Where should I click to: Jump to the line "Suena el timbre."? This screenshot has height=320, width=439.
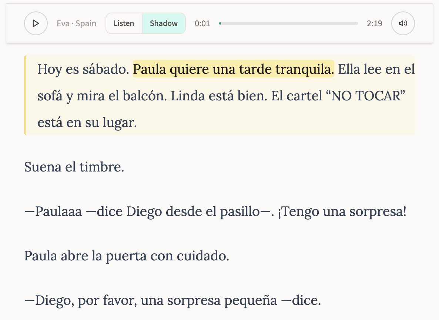74,167
